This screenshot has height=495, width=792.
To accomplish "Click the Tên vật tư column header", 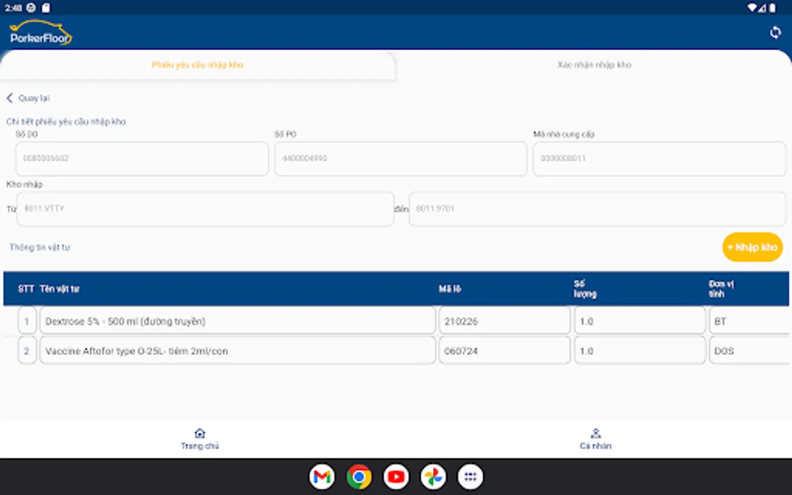I will pyautogui.click(x=59, y=289).
